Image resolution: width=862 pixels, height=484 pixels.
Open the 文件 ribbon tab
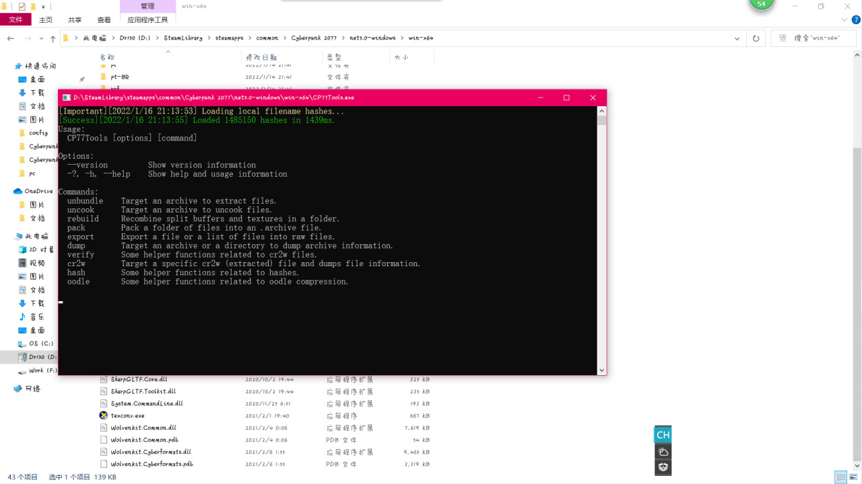pos(15,20)
